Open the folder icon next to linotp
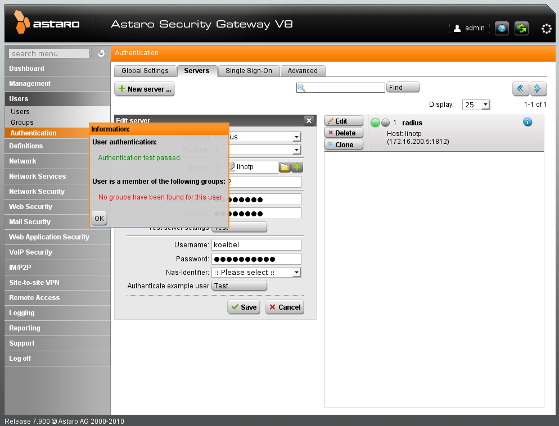 tap(285, 167)
